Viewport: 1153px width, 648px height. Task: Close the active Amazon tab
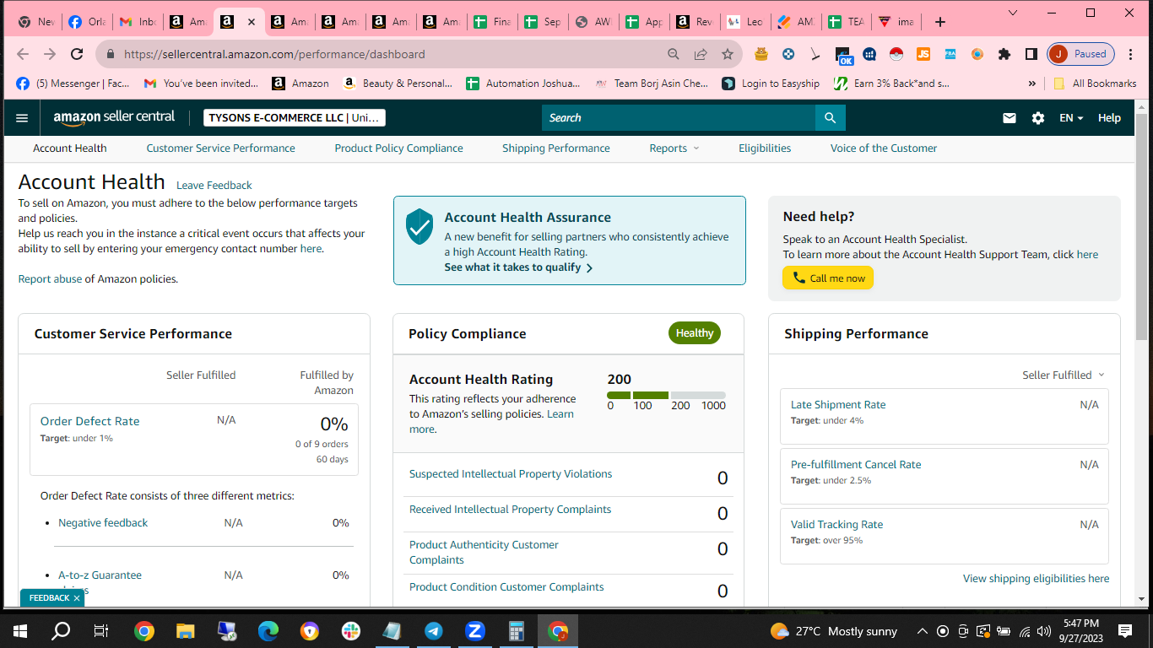click(x=251, y=22)
